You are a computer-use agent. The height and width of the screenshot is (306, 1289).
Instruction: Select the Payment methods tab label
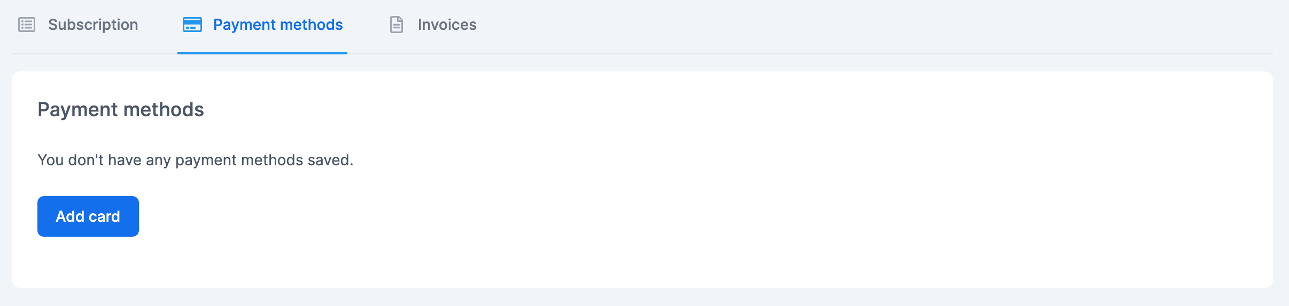click(x=278, y=25)
